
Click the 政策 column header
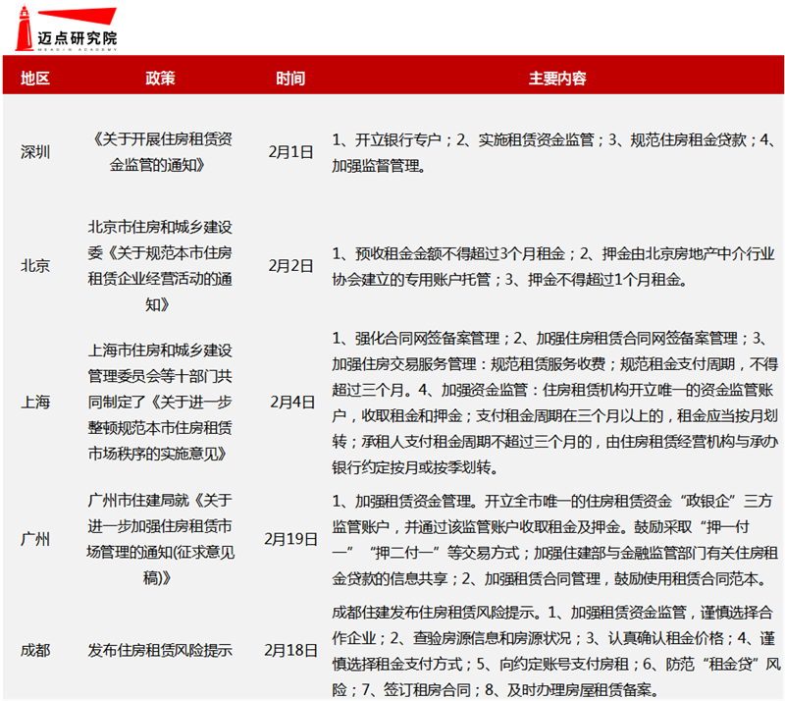(162, 77)
